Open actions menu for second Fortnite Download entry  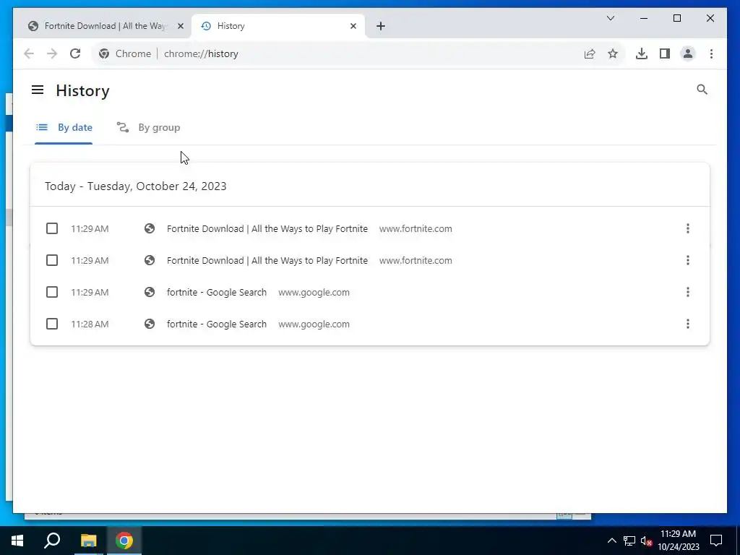[x=688, y=260]
